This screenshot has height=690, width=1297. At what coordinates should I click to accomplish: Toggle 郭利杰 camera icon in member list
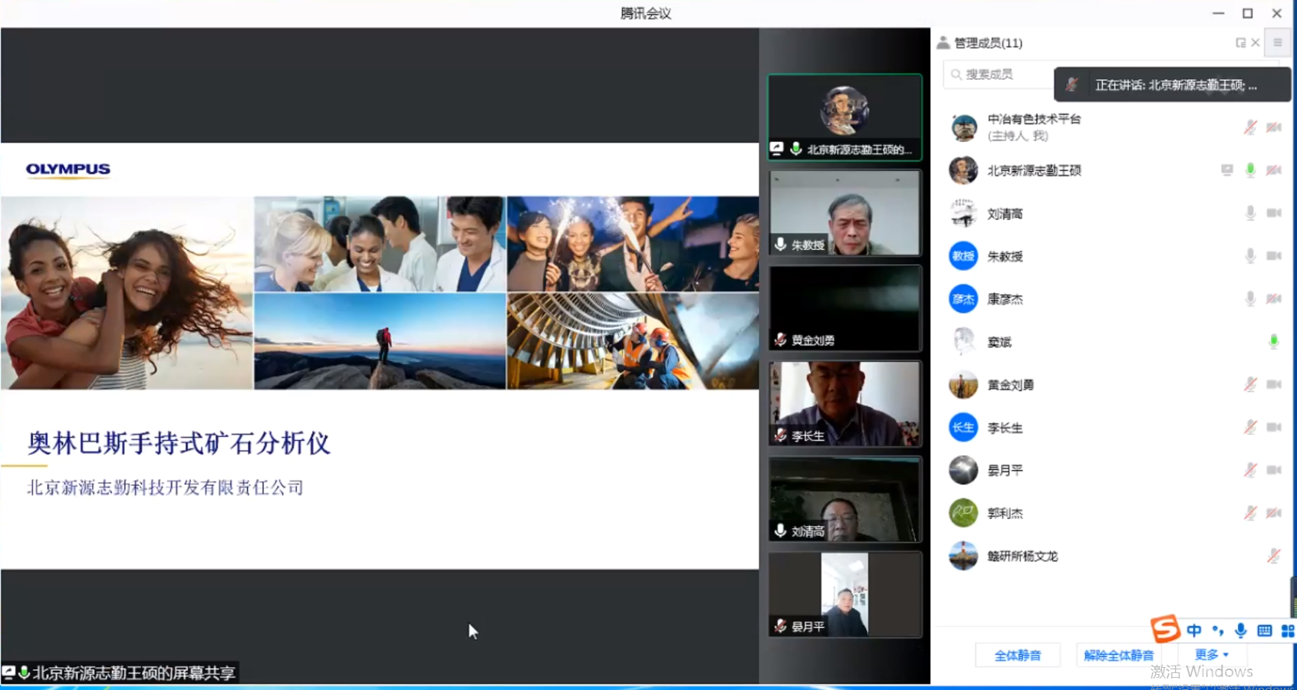point(1274,513)
